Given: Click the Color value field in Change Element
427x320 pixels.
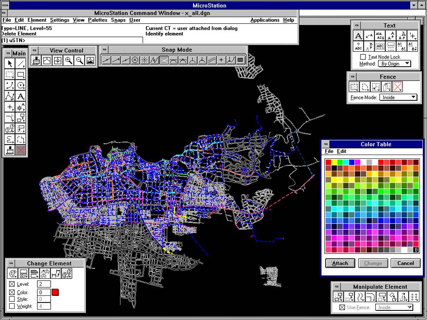Looking at the screenshot, I should (x=44, y=293).
